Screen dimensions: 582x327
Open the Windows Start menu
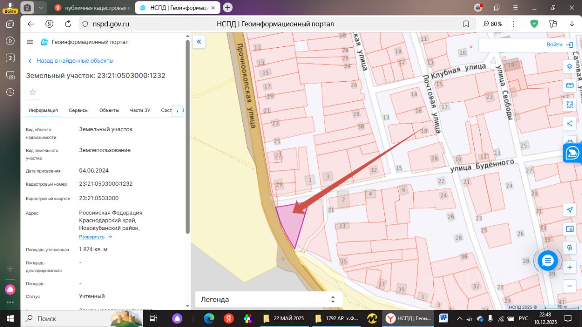point(10,318)
